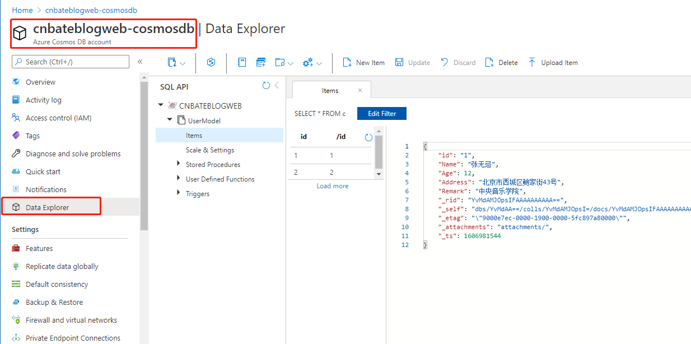Click the Synapse Link hexagon icon
This screenshot has height=344, width=691.
pyautogui.click(x=211, y=63)
